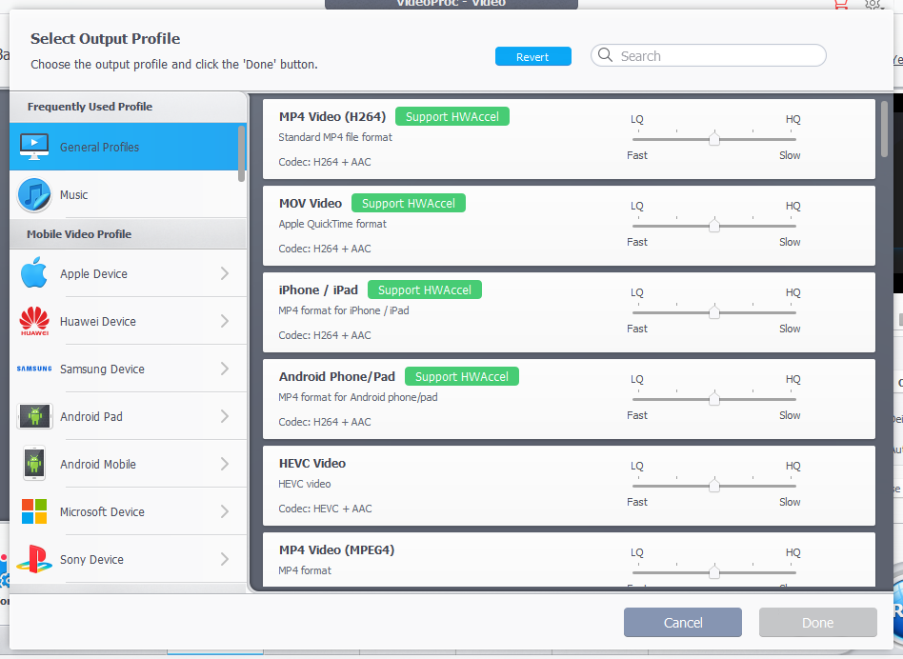Select the Android Phone/Pad profile title

(337, 376)
